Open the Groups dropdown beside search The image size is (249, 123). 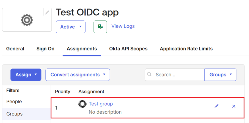coord(220,75)
